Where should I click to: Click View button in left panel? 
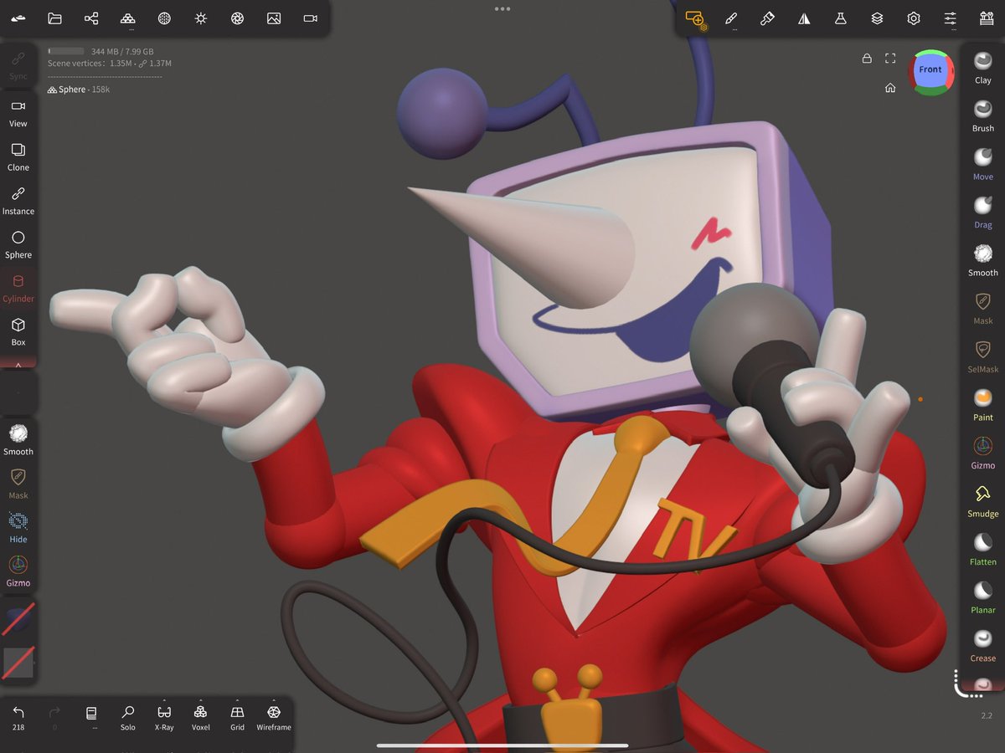[18, 113]
